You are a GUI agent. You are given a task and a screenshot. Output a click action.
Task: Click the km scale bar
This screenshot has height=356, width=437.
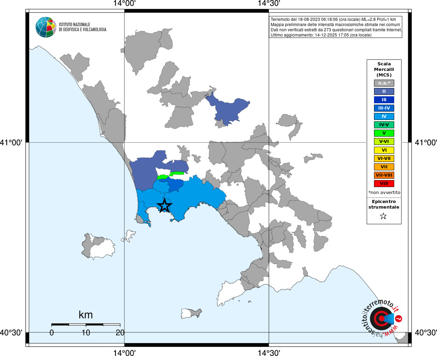(86, 324)
